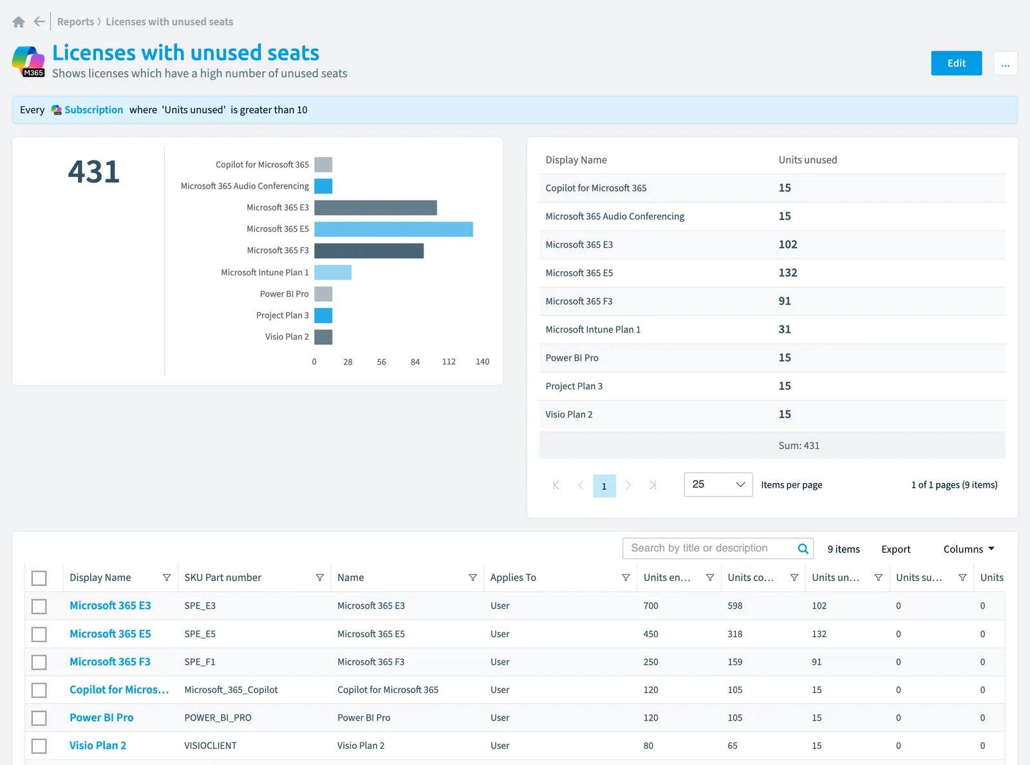Check the Microsoft 365 F3 row checkbox
The image size is (1030, 765).
click(x=39, y=662)
